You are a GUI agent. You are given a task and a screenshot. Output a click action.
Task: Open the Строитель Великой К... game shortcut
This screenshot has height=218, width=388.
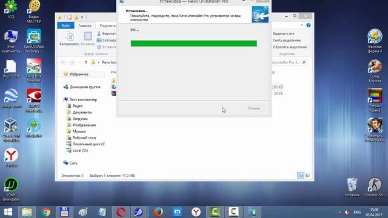point(375,130)
